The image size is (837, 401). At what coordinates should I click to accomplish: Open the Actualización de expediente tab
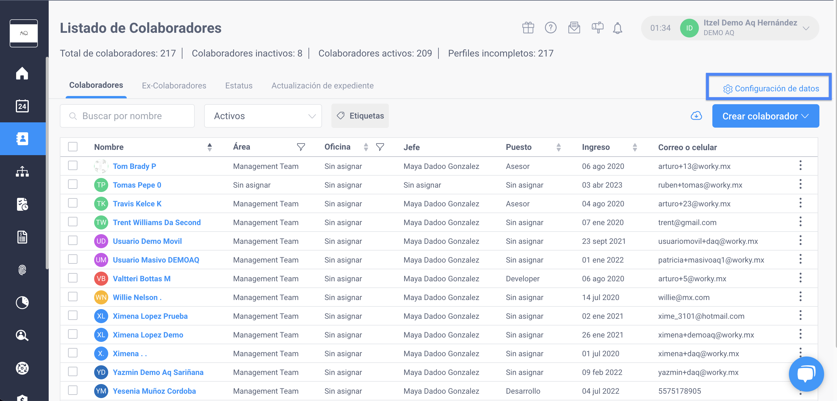pyautogui.click(x=322, y=85)
